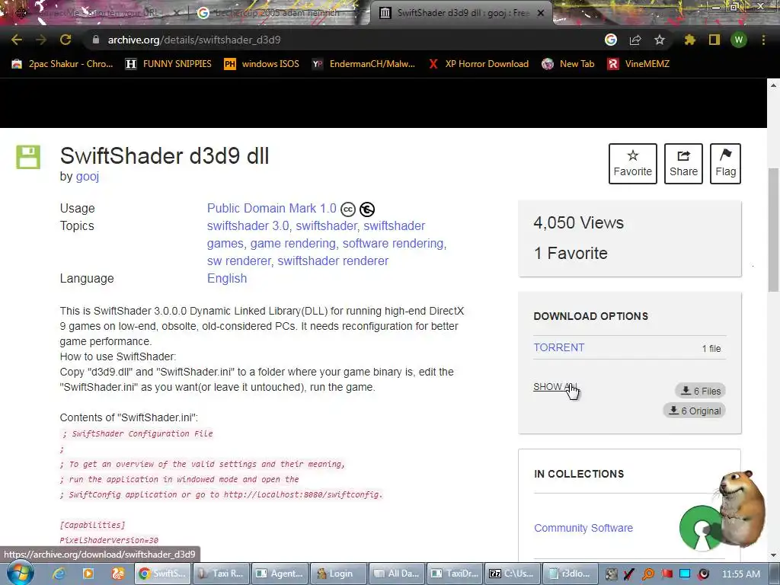This screenshot has height=585, width=780.
Task: Open the Chrome three-dot menu
Action: point(763,40)
